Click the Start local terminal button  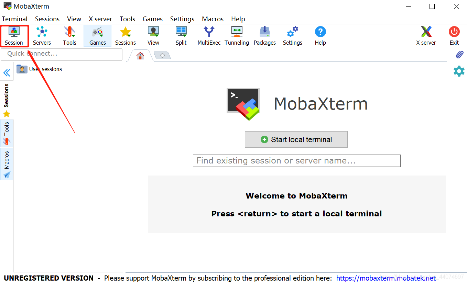point(296,139)
